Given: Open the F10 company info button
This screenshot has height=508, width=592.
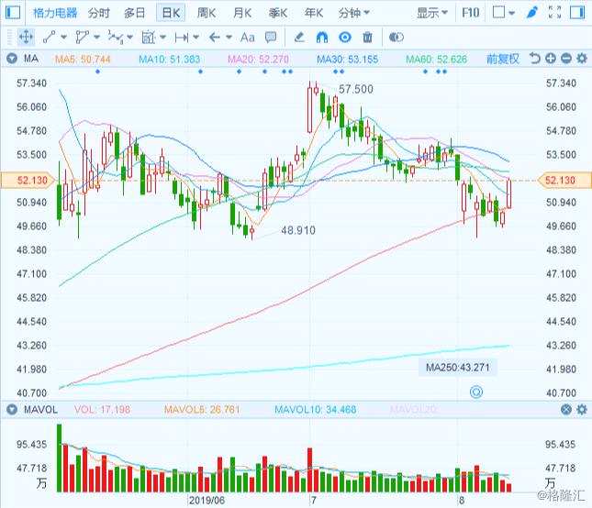Looking at the screenshot, I should pyautogui.click(x=471, y=13).
